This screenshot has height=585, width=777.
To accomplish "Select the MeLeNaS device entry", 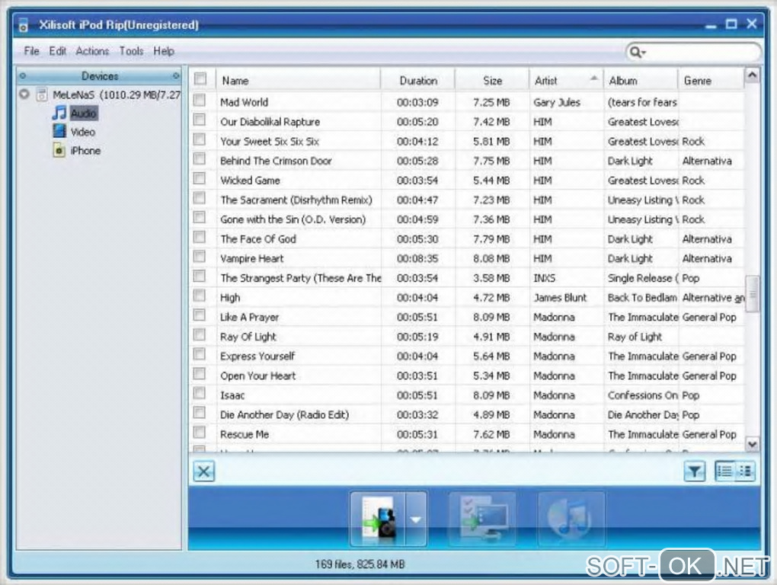I will 116,94.
